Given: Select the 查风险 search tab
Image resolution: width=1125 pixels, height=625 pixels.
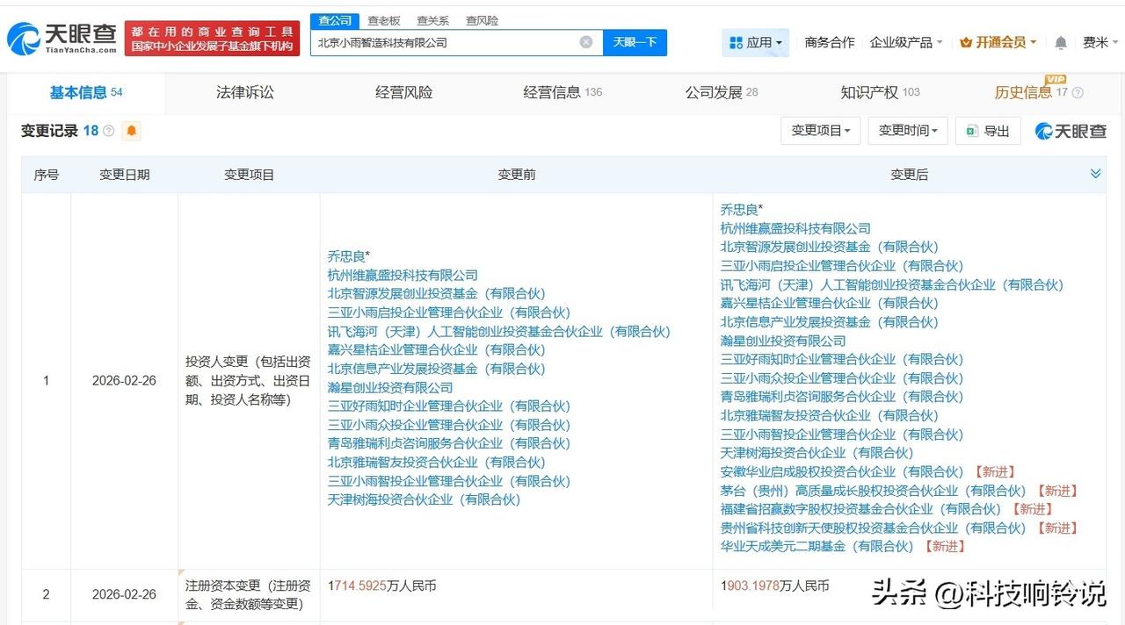Looking at the screenshot, I should coord(482,19).
